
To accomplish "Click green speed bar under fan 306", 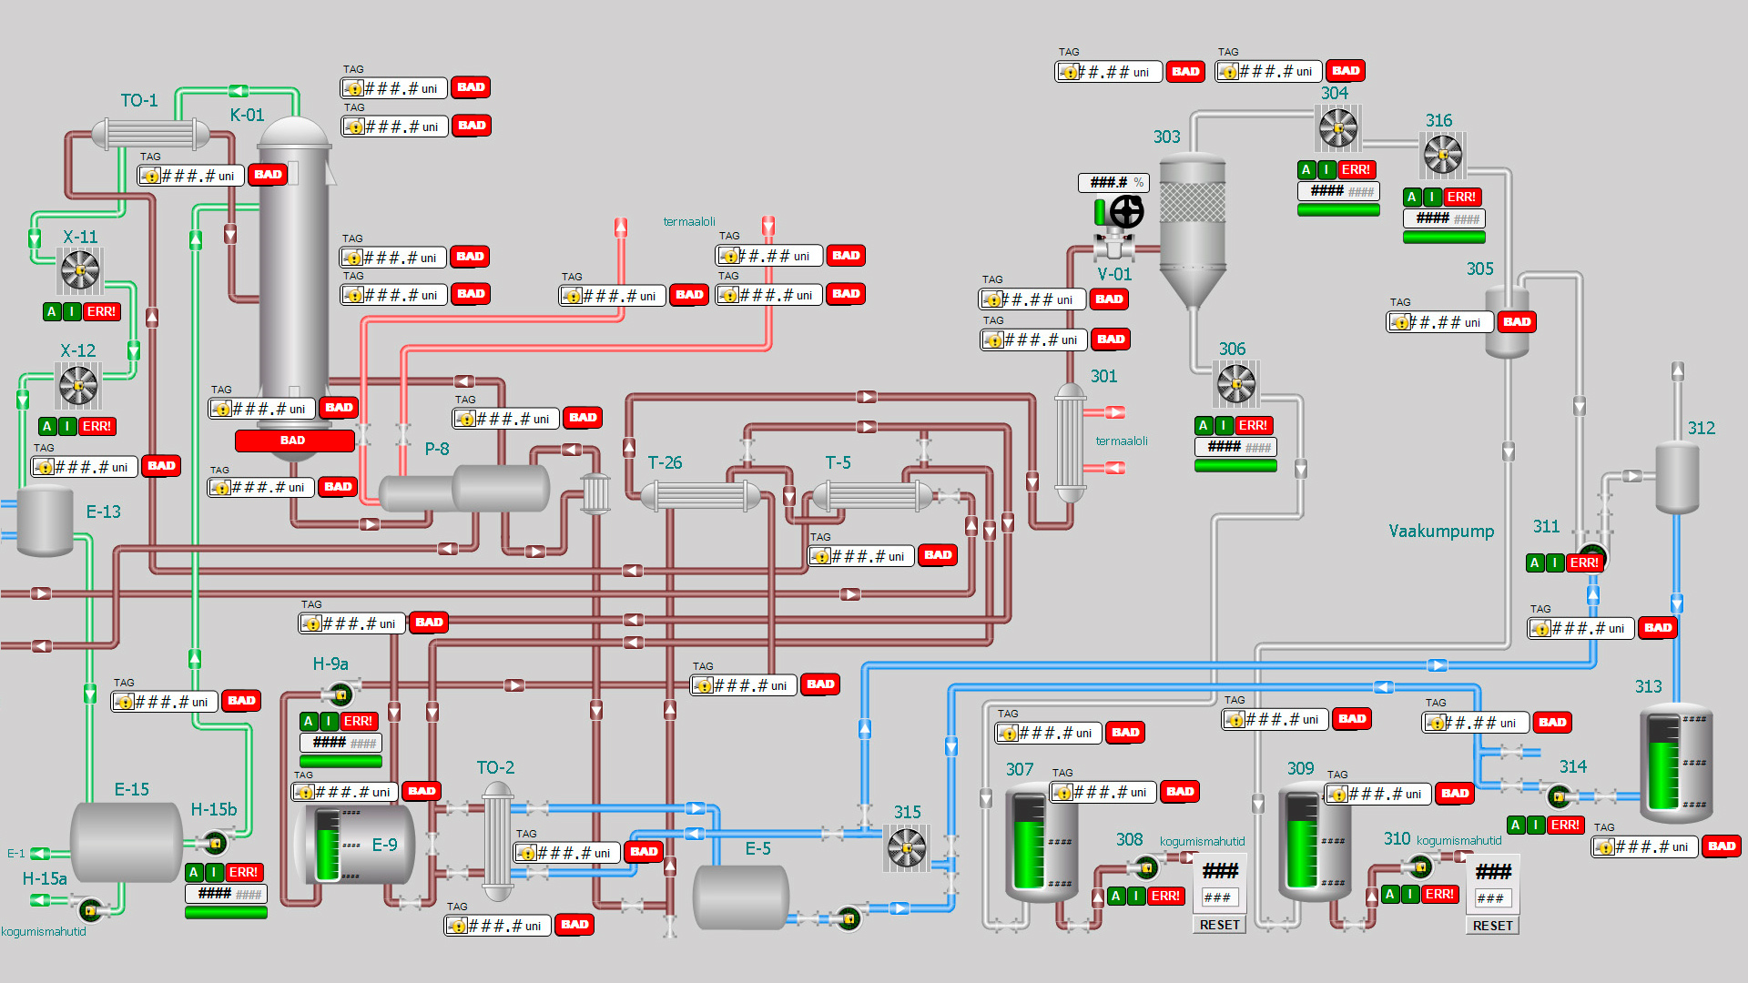I will pos(1235,466).
